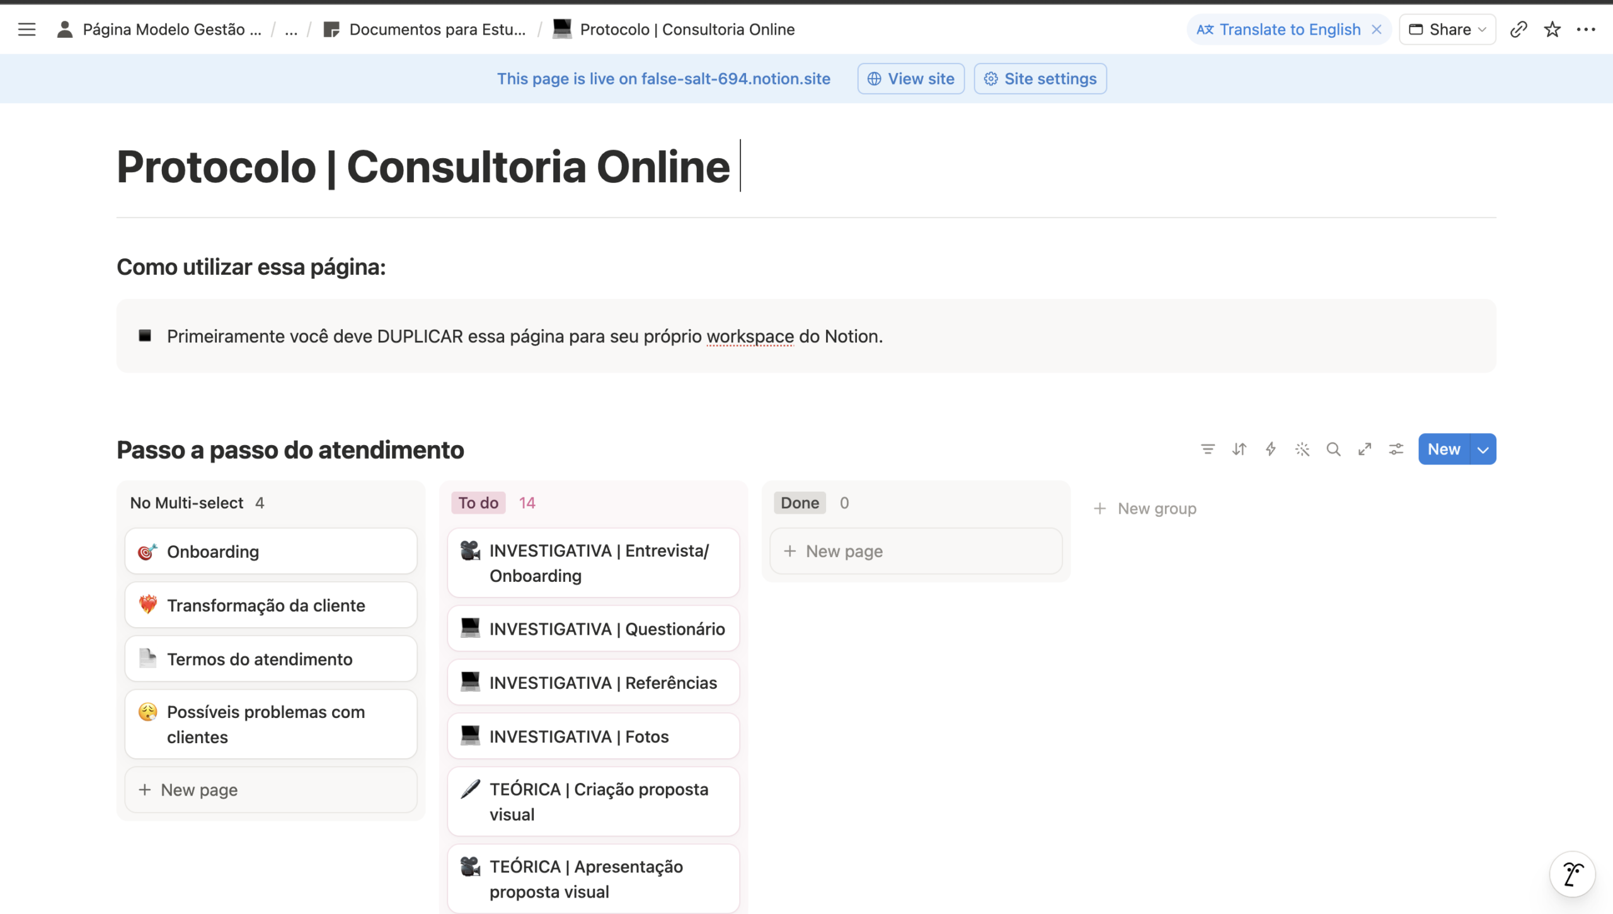Open the three-dot page options menu
1613x914 pixels.
pyautogui.click(x=1586, y=29)
